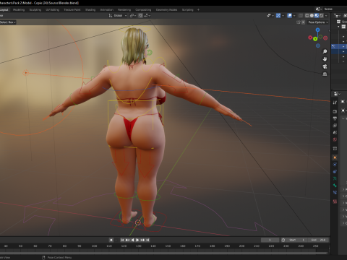Open the Tool properties tab icon

coord(335,103)
